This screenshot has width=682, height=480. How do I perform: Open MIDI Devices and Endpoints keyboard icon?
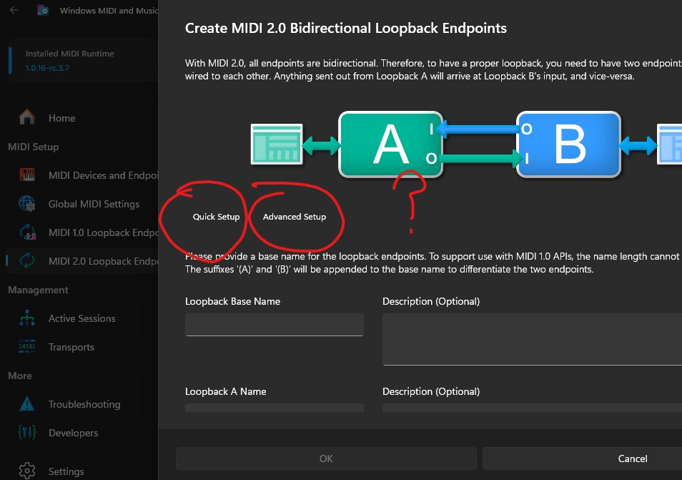pyautogui.click(x=27, y=175)
